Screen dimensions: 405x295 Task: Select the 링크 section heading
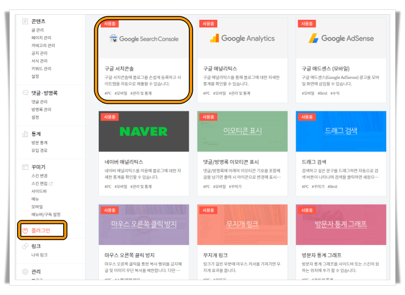[x=36, y=246]
